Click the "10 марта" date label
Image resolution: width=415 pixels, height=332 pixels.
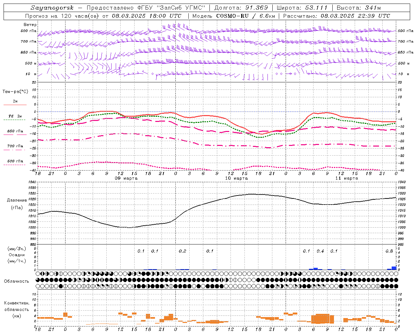pos(237,178)
